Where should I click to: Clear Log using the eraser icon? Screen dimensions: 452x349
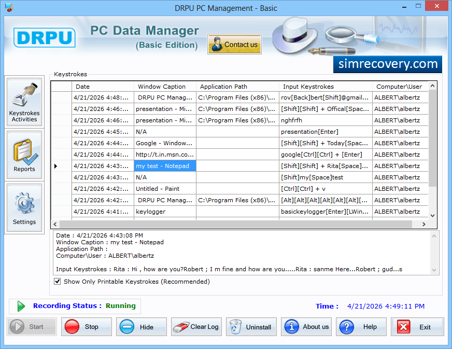(x=196, y=327)
